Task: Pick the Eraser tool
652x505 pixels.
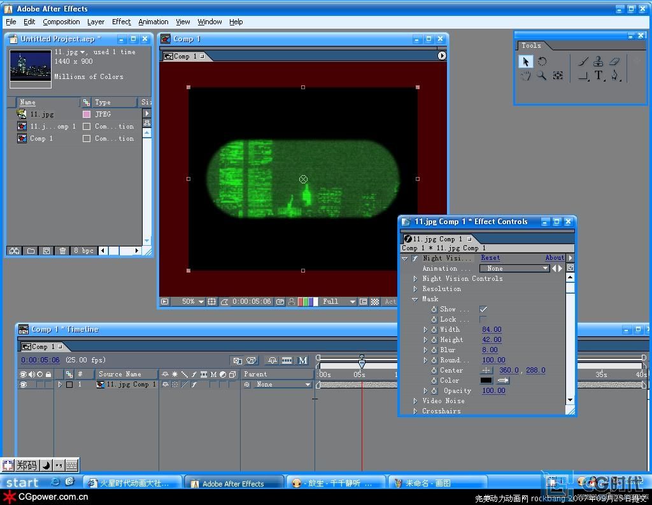Action: point(614,62)
